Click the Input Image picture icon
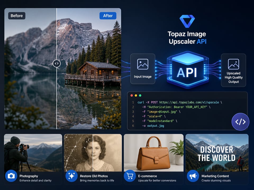Screen dimensions: 254x190 coord(143,64)
